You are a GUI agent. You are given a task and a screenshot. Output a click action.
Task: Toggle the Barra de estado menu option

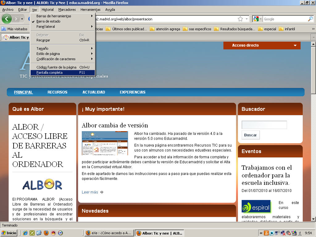62,21
